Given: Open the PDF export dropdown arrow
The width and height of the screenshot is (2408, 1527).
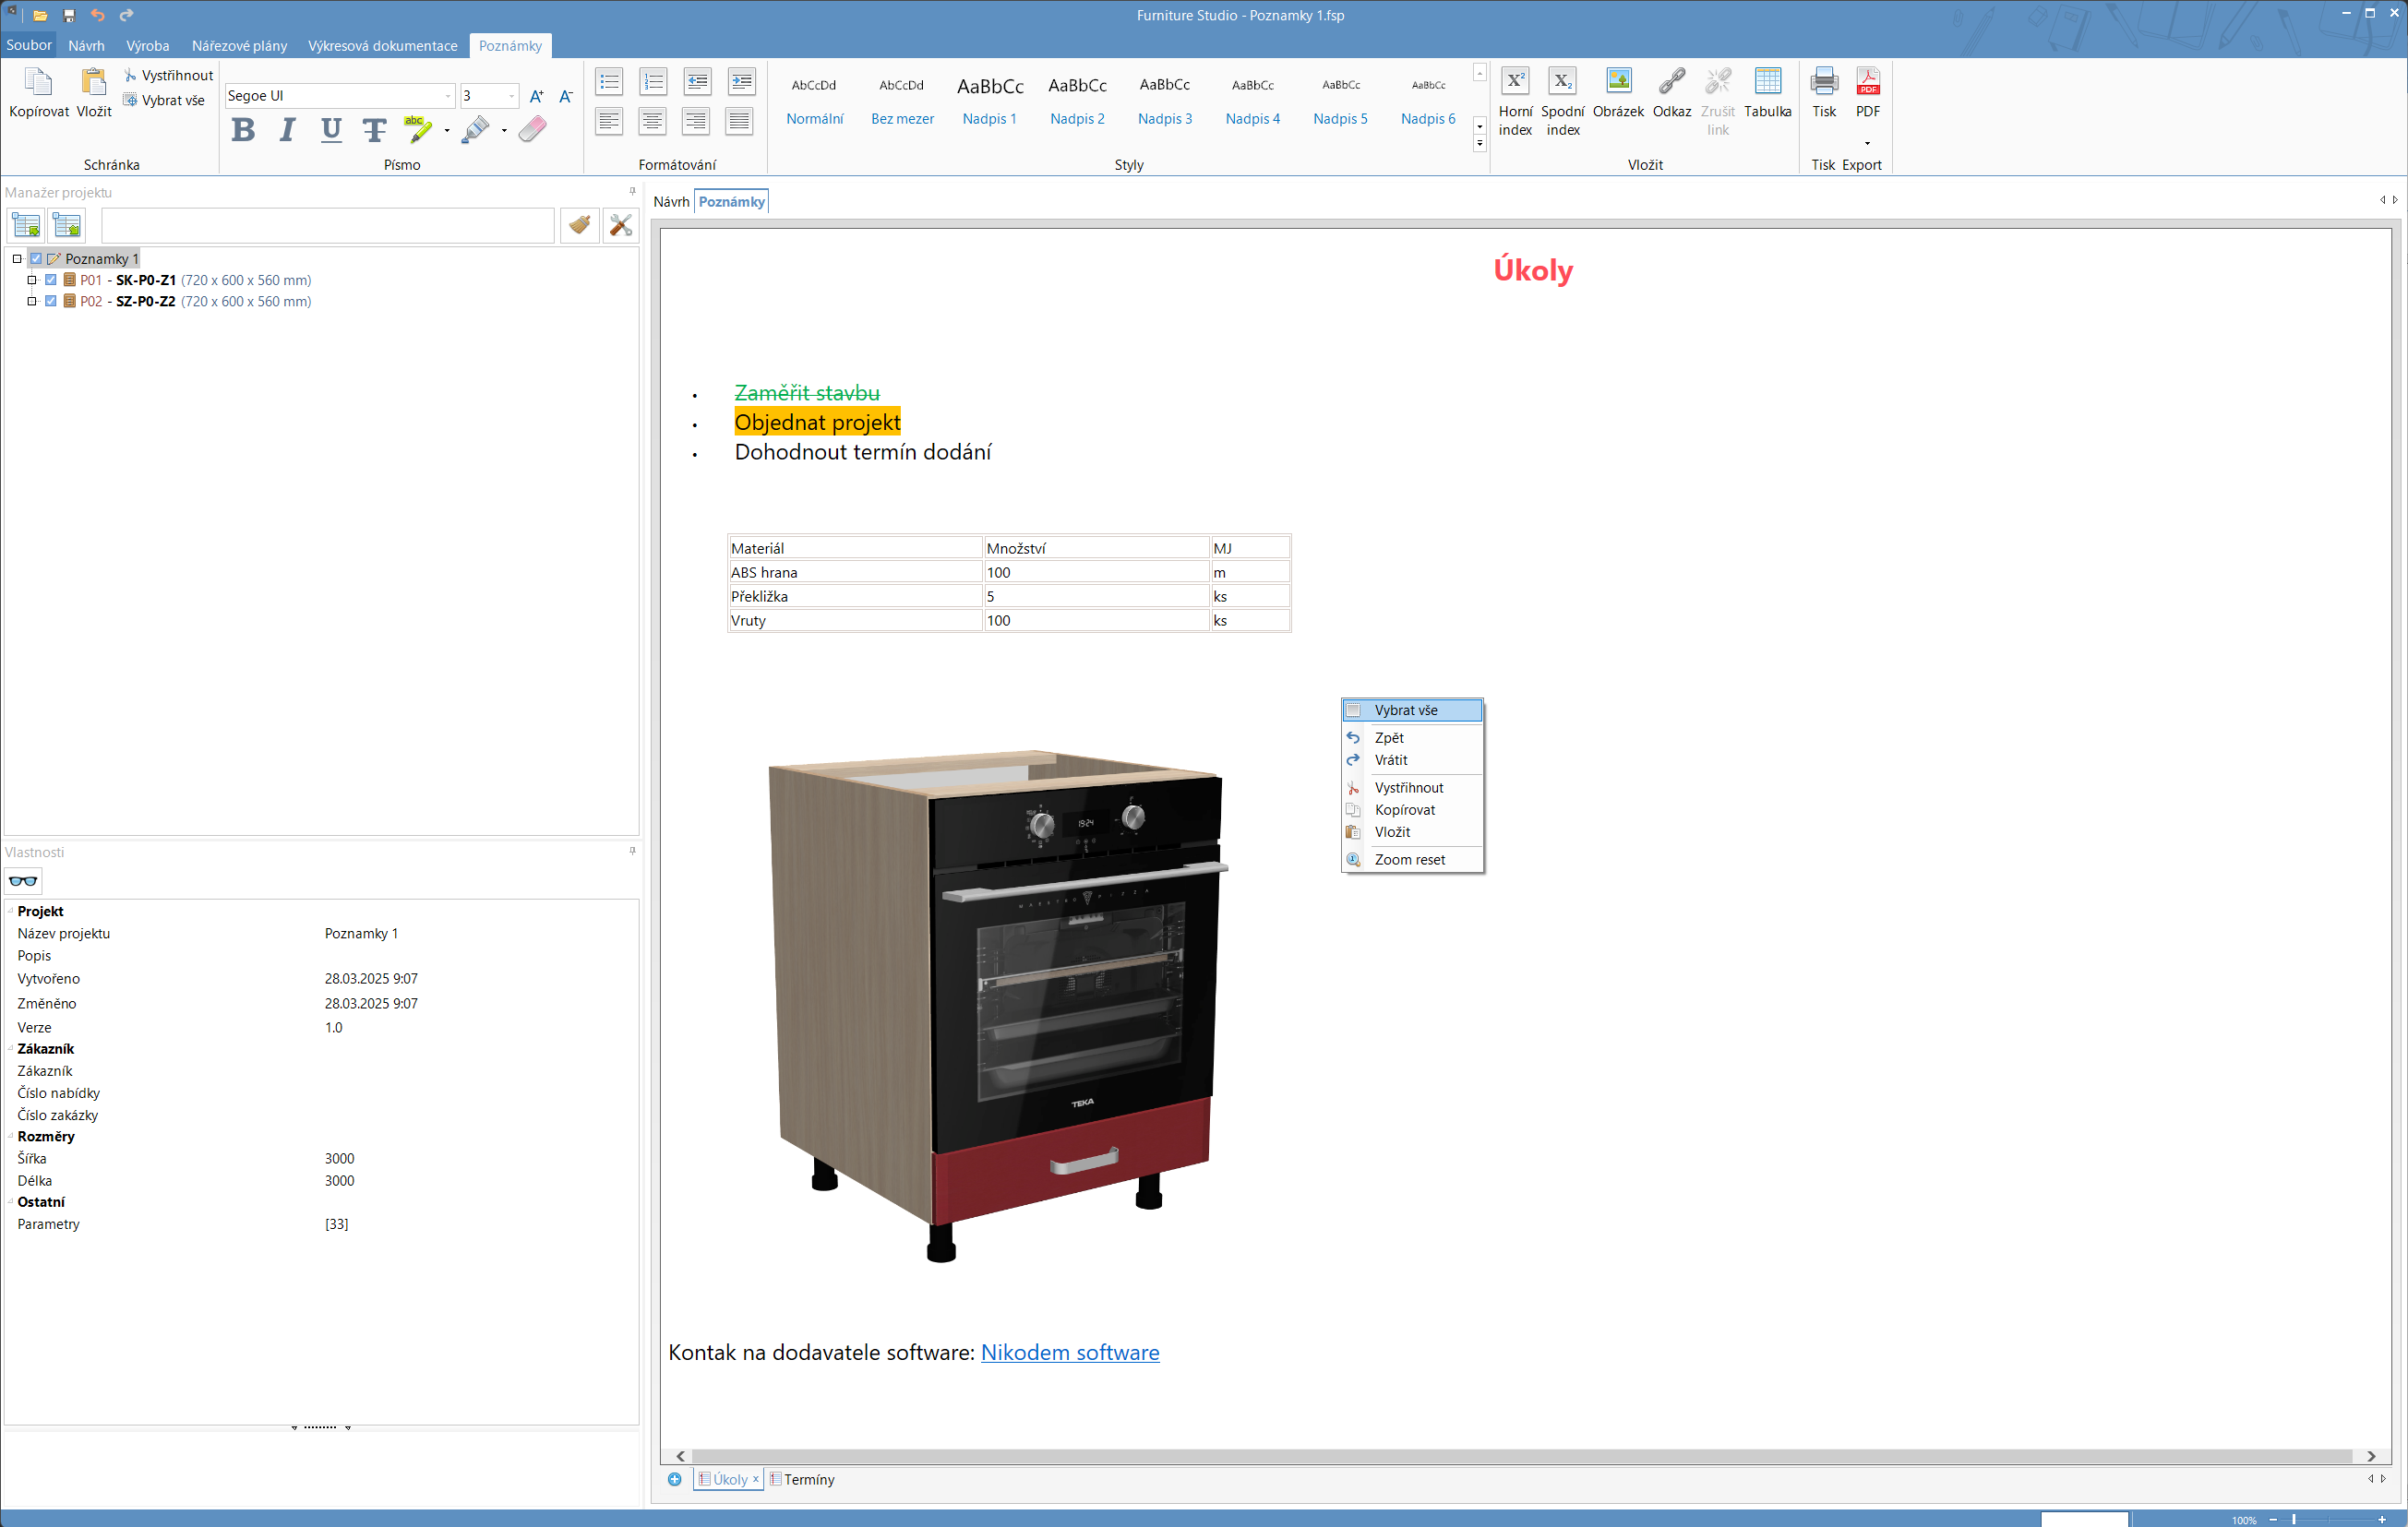Looking at the screenshot, I should click(x=1868, y=143).
